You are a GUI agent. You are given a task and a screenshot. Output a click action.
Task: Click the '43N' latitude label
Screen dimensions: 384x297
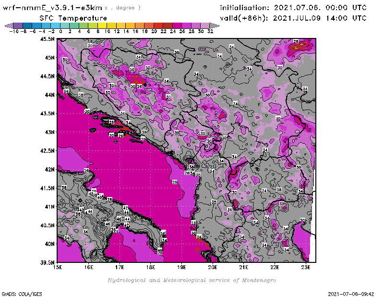[50, 132]
